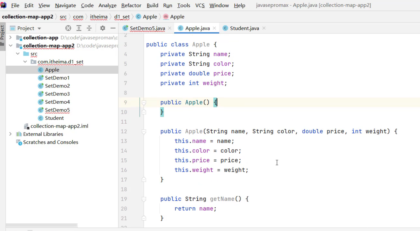Click the SetDemo1 class icon in tree
The width and height of the screenshot is (420, 231).
pyautogui.click(x=40, y=78)
